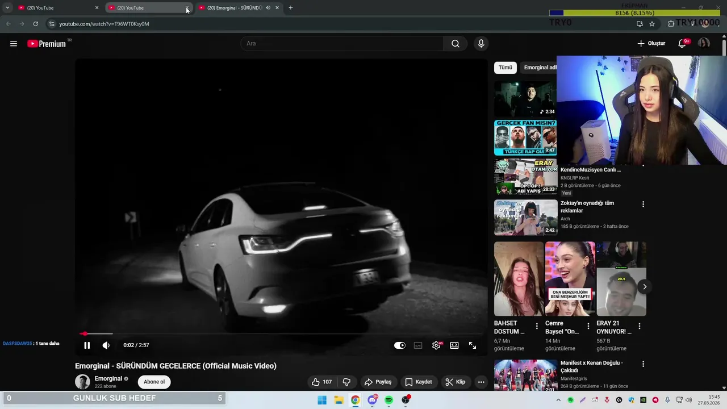
Task: Open the 2:34 video thumbnail
Action: tap(525, 99)
